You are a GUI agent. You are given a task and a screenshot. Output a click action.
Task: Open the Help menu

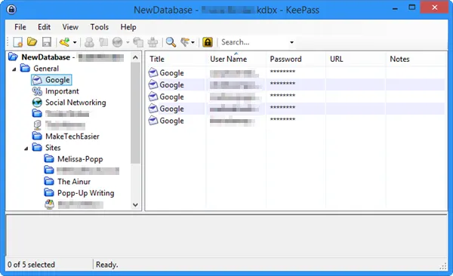click(x=128, y=27)
